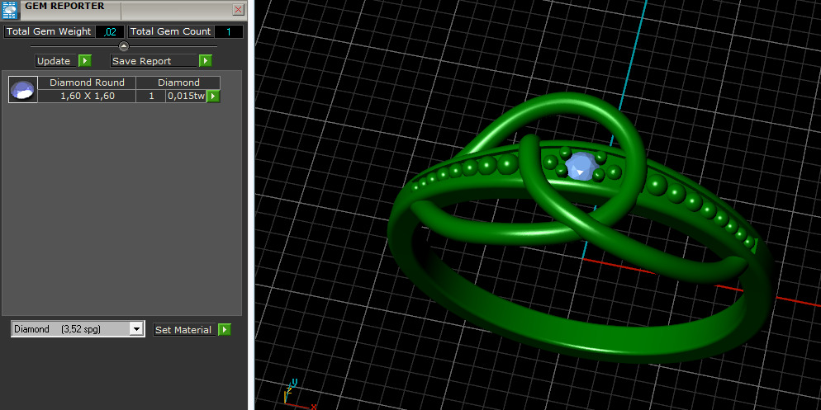Click the XYZ axis indicator in viewport
Viewport: 821px width, 410px height.
click(x=298, y=394)
